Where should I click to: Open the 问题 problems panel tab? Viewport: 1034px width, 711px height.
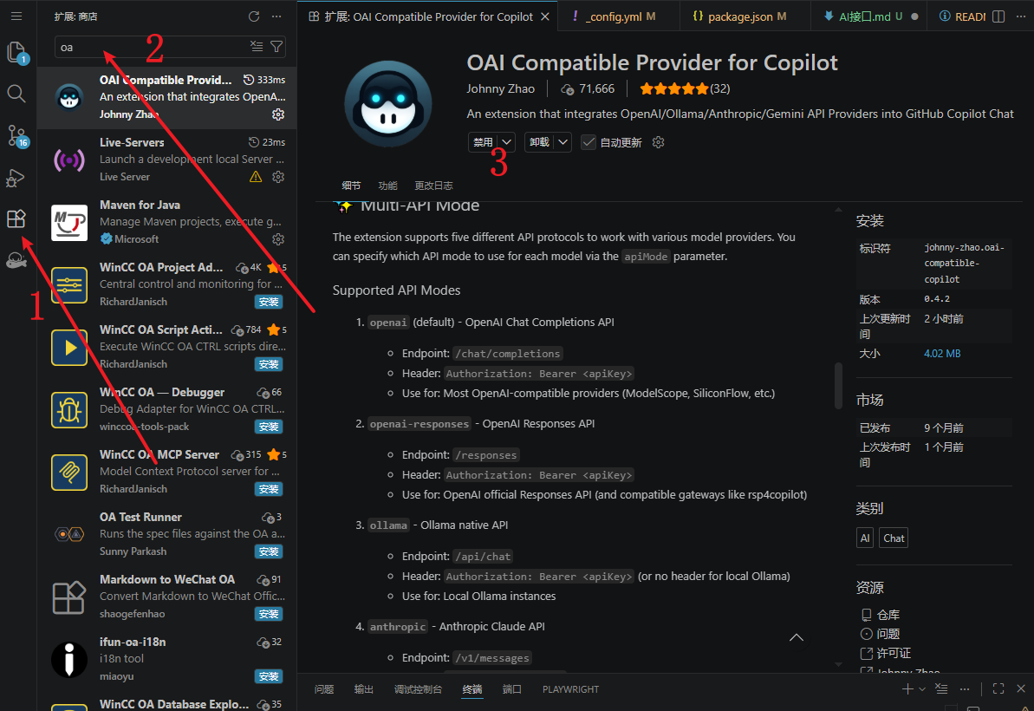(324, 688)
